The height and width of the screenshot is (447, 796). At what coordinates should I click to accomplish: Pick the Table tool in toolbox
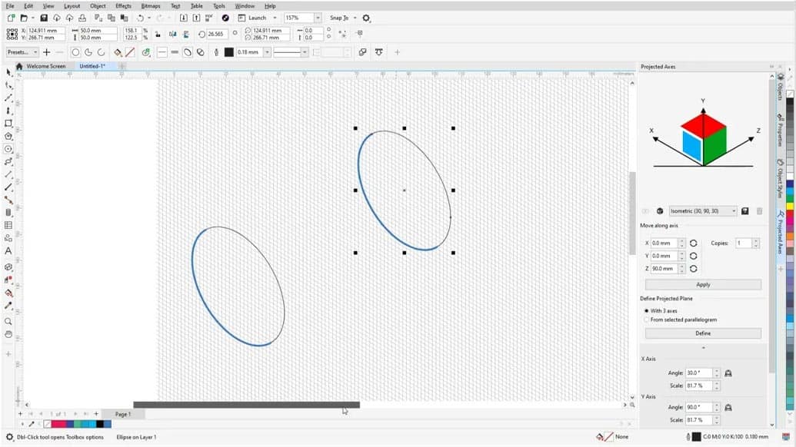pos(8,225)
